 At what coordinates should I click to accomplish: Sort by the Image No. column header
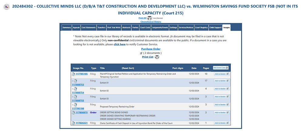(78, 68)
